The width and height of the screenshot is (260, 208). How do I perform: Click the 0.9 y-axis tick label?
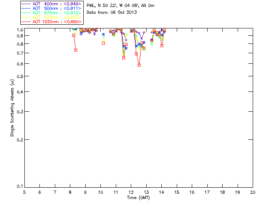pos(20,36)
